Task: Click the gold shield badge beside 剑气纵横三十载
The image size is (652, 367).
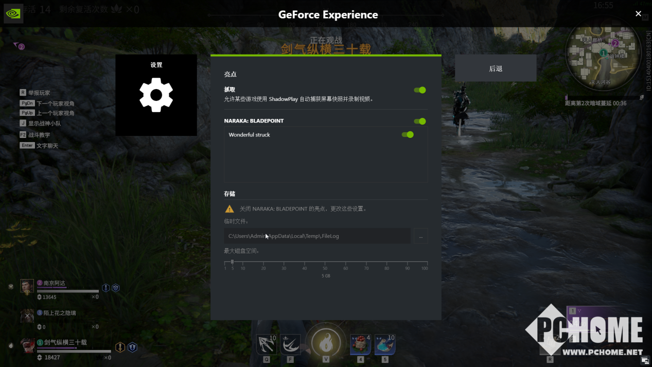Action: tap(120, 347)
